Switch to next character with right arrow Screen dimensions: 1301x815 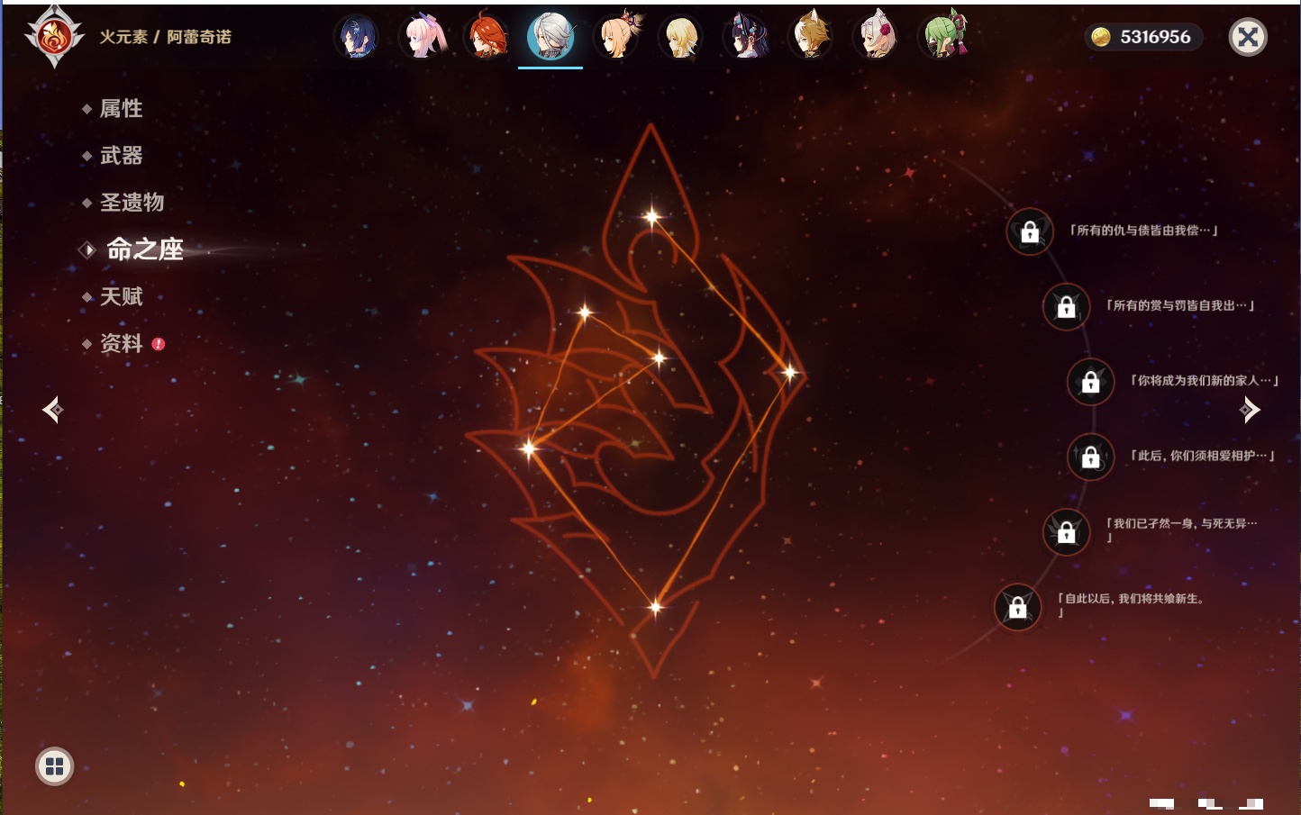(x=1250, y=410)
